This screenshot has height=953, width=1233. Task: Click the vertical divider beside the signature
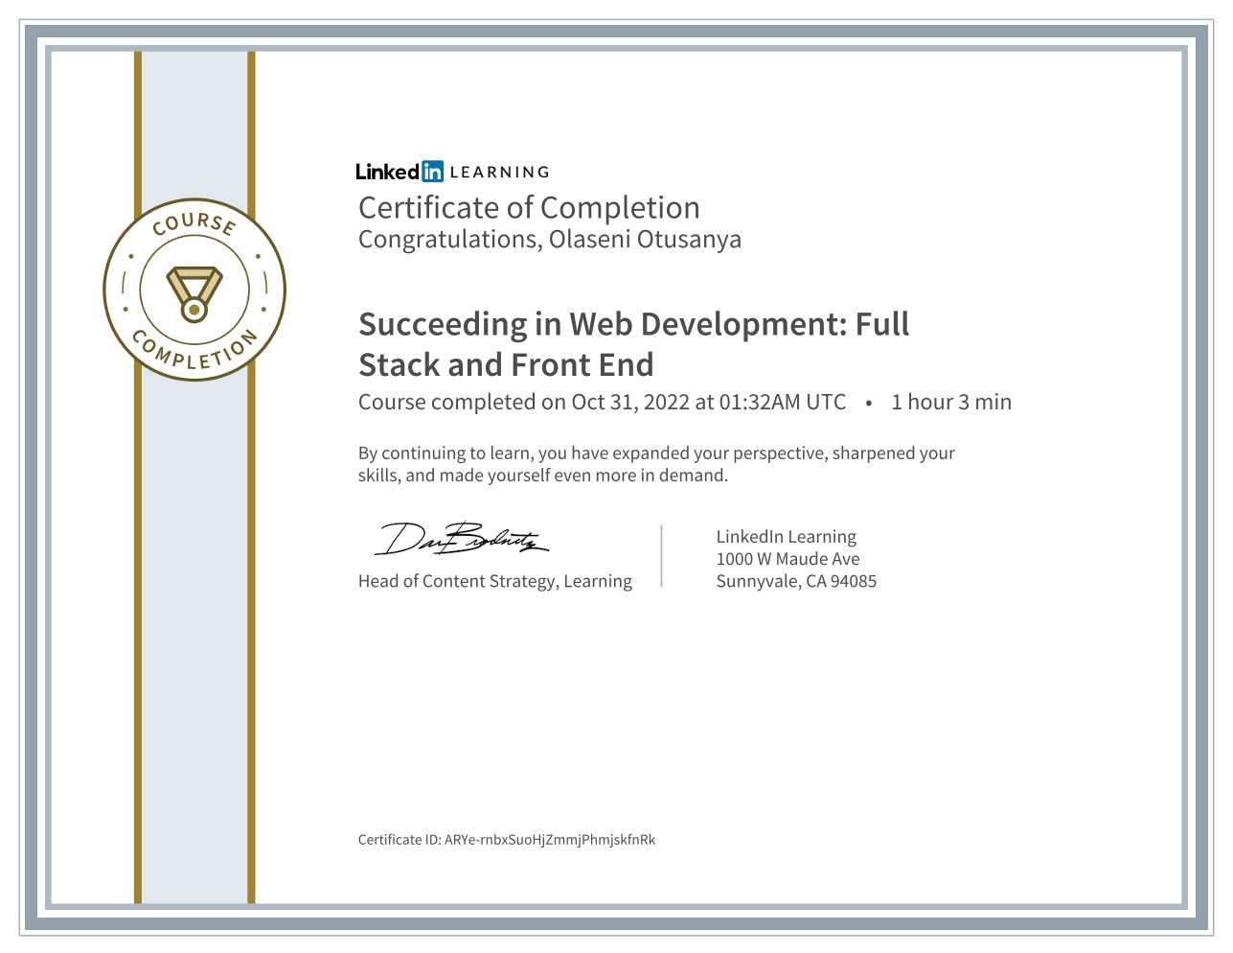coord(662,556)
